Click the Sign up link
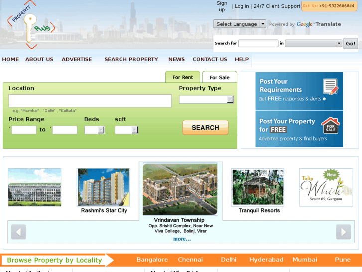362x272 pixels. click(x=222, y=6)
